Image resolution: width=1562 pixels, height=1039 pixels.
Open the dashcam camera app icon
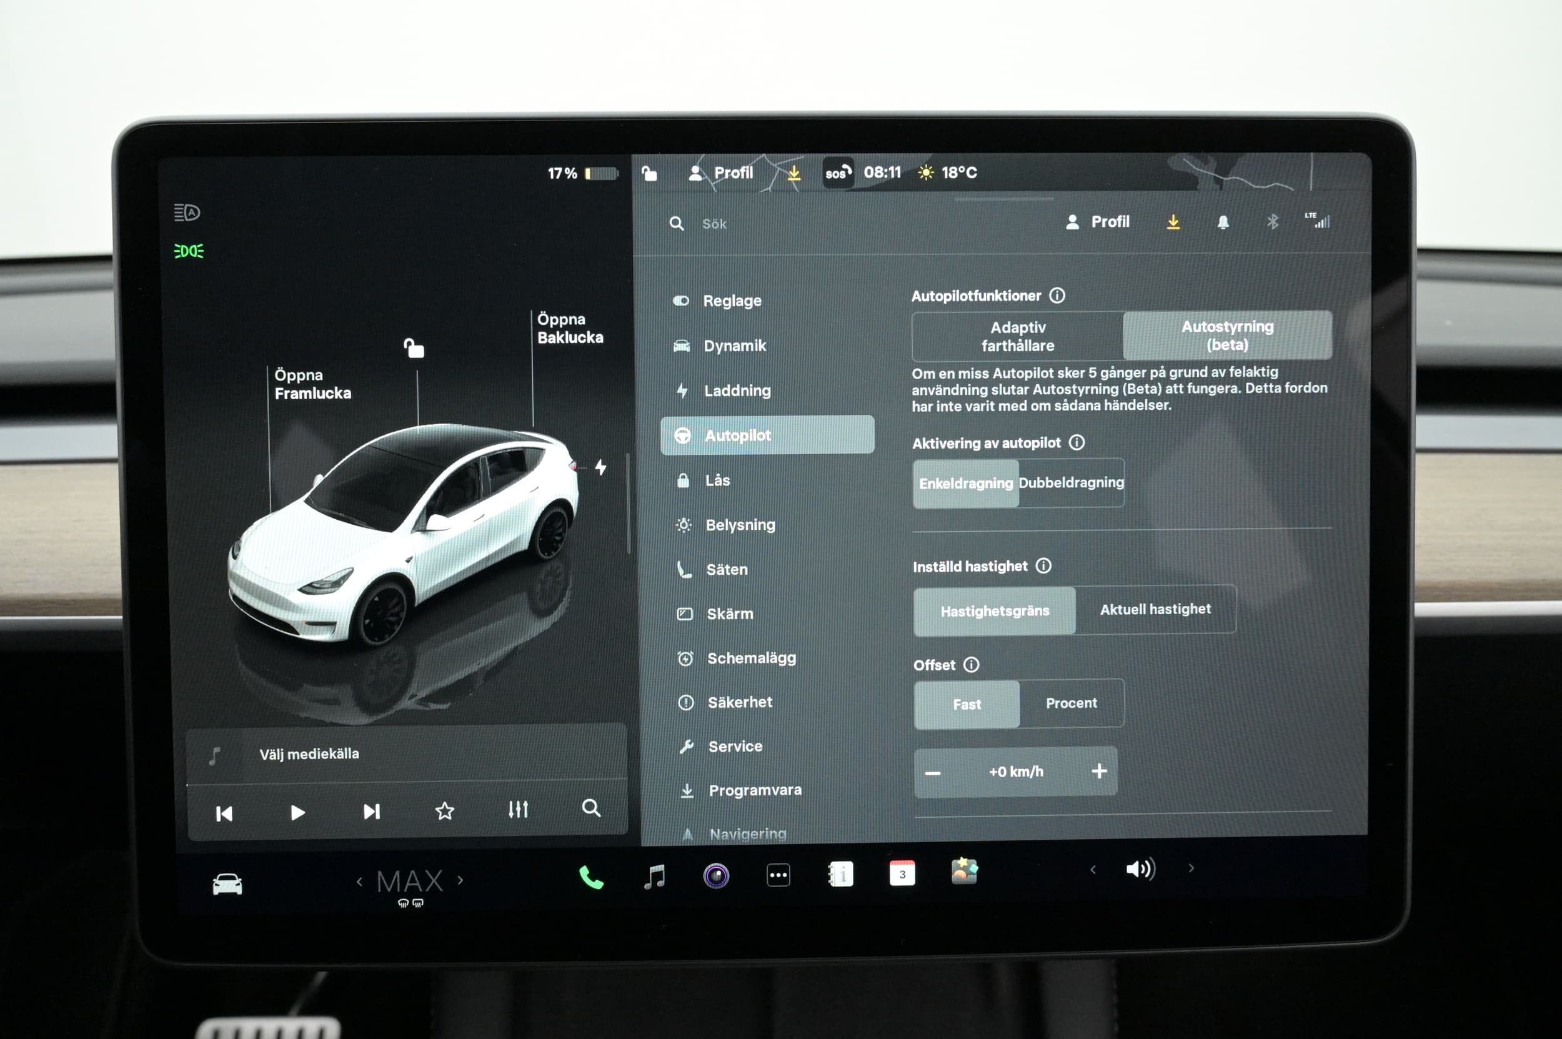coord(716,876)
